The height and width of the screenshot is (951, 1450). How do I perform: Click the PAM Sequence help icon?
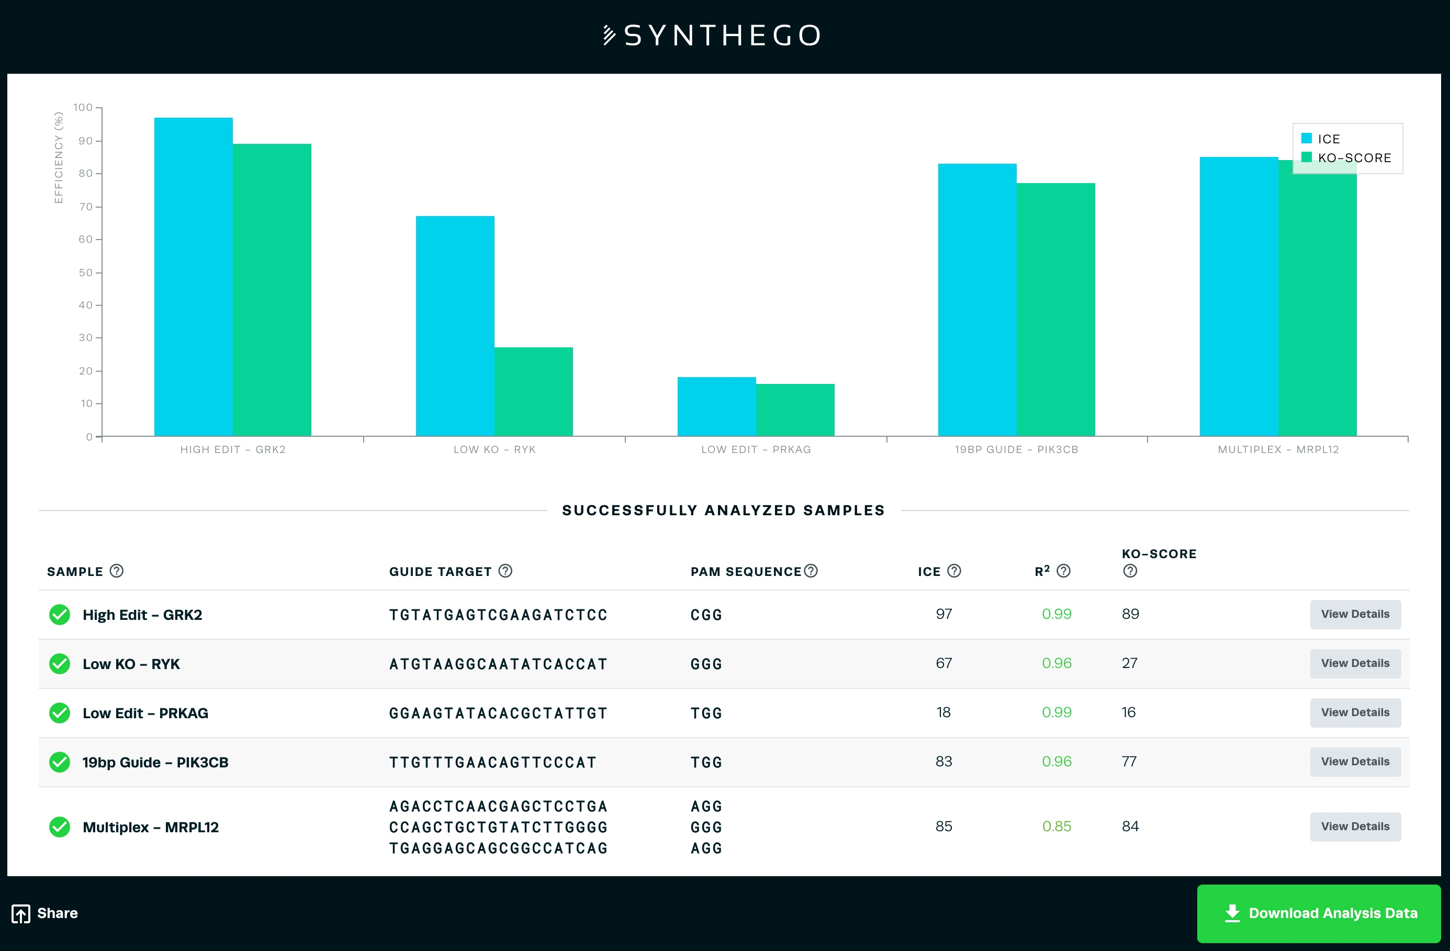coord(810,571)
